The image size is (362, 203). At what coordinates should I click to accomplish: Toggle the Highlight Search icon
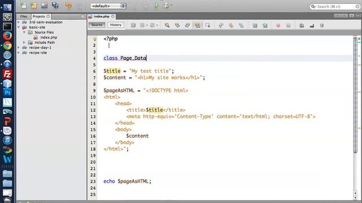click(x=197, y=25)
